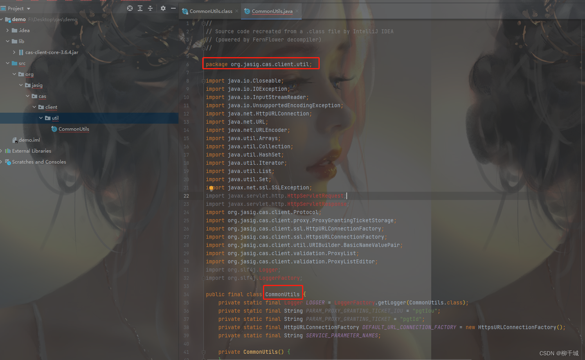Collapse the demo project root
Image resolution: width=585 pixels, height=360 pixels.
coord(2,19)
